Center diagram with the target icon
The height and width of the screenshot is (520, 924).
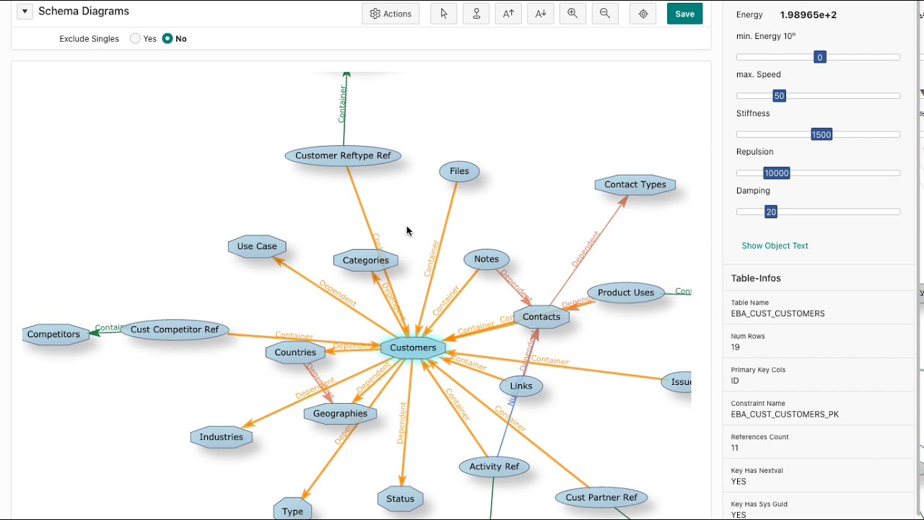click(643, 14)
